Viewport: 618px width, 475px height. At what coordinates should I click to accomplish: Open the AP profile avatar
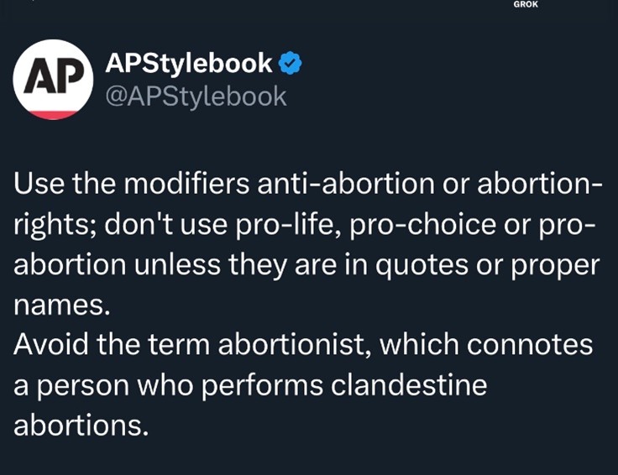click(53, 79)
